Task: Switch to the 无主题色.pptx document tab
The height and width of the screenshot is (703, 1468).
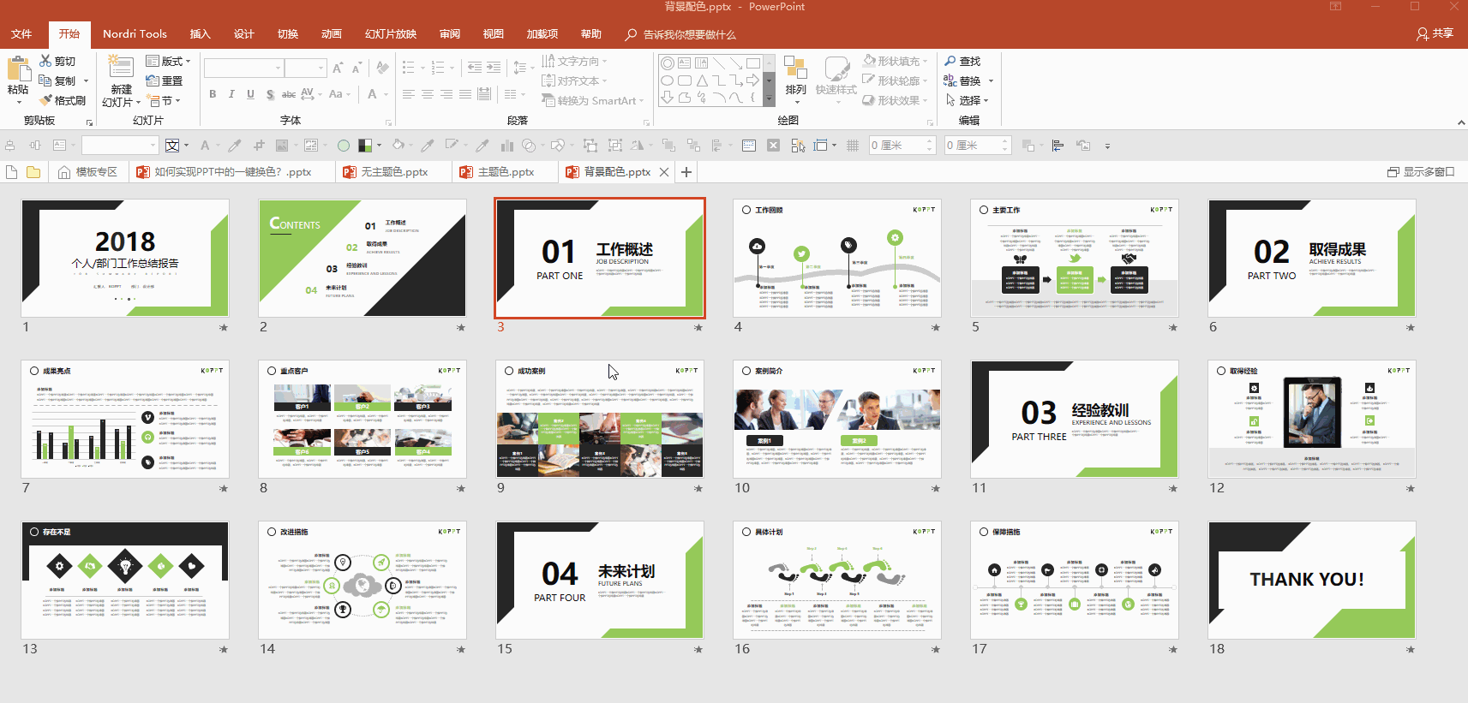Action: click(x=393, y=172)
